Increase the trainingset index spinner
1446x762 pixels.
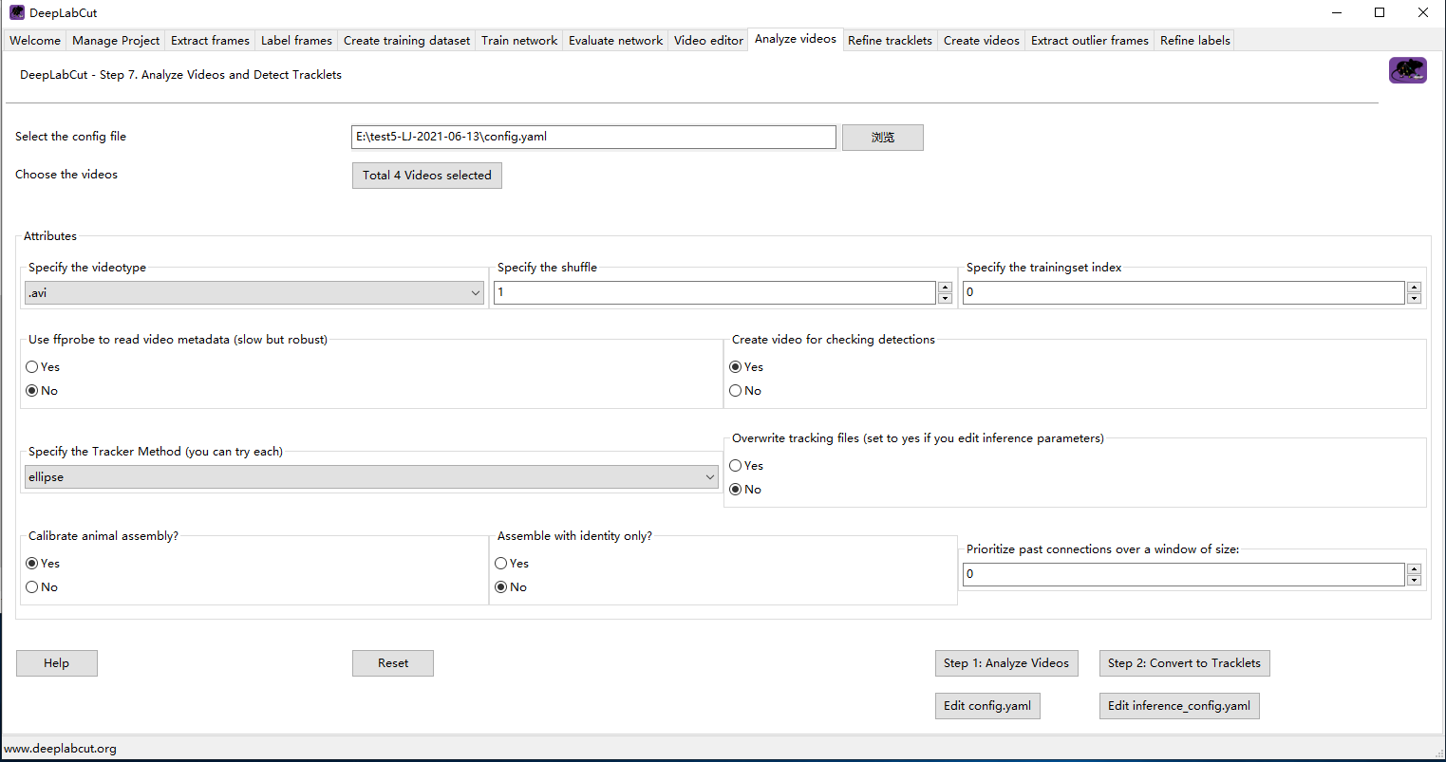[x=1414, y=286]
